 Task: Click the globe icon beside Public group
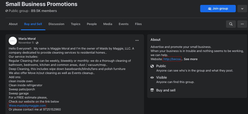(x=7, y=11)
